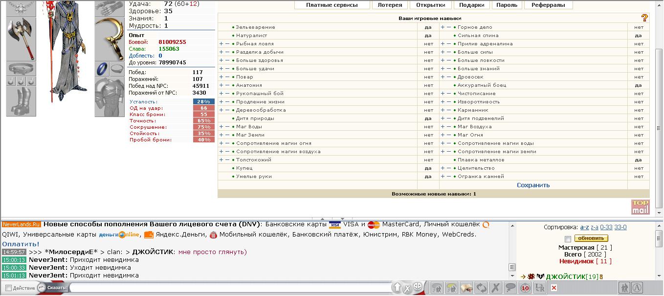Viewport: 664px width, 296px height.
Task: Increase Целительство skill with plus
Action: [443, 168]
